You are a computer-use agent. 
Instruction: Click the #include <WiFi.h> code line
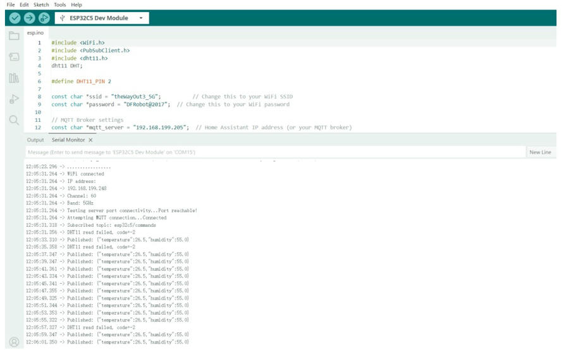(x=78, y=43)
